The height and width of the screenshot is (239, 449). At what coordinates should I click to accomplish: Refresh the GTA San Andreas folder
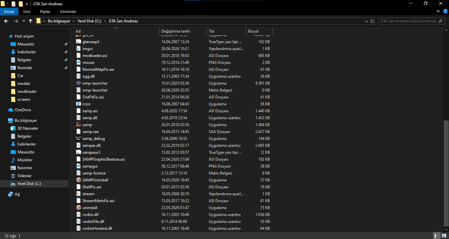372,21
